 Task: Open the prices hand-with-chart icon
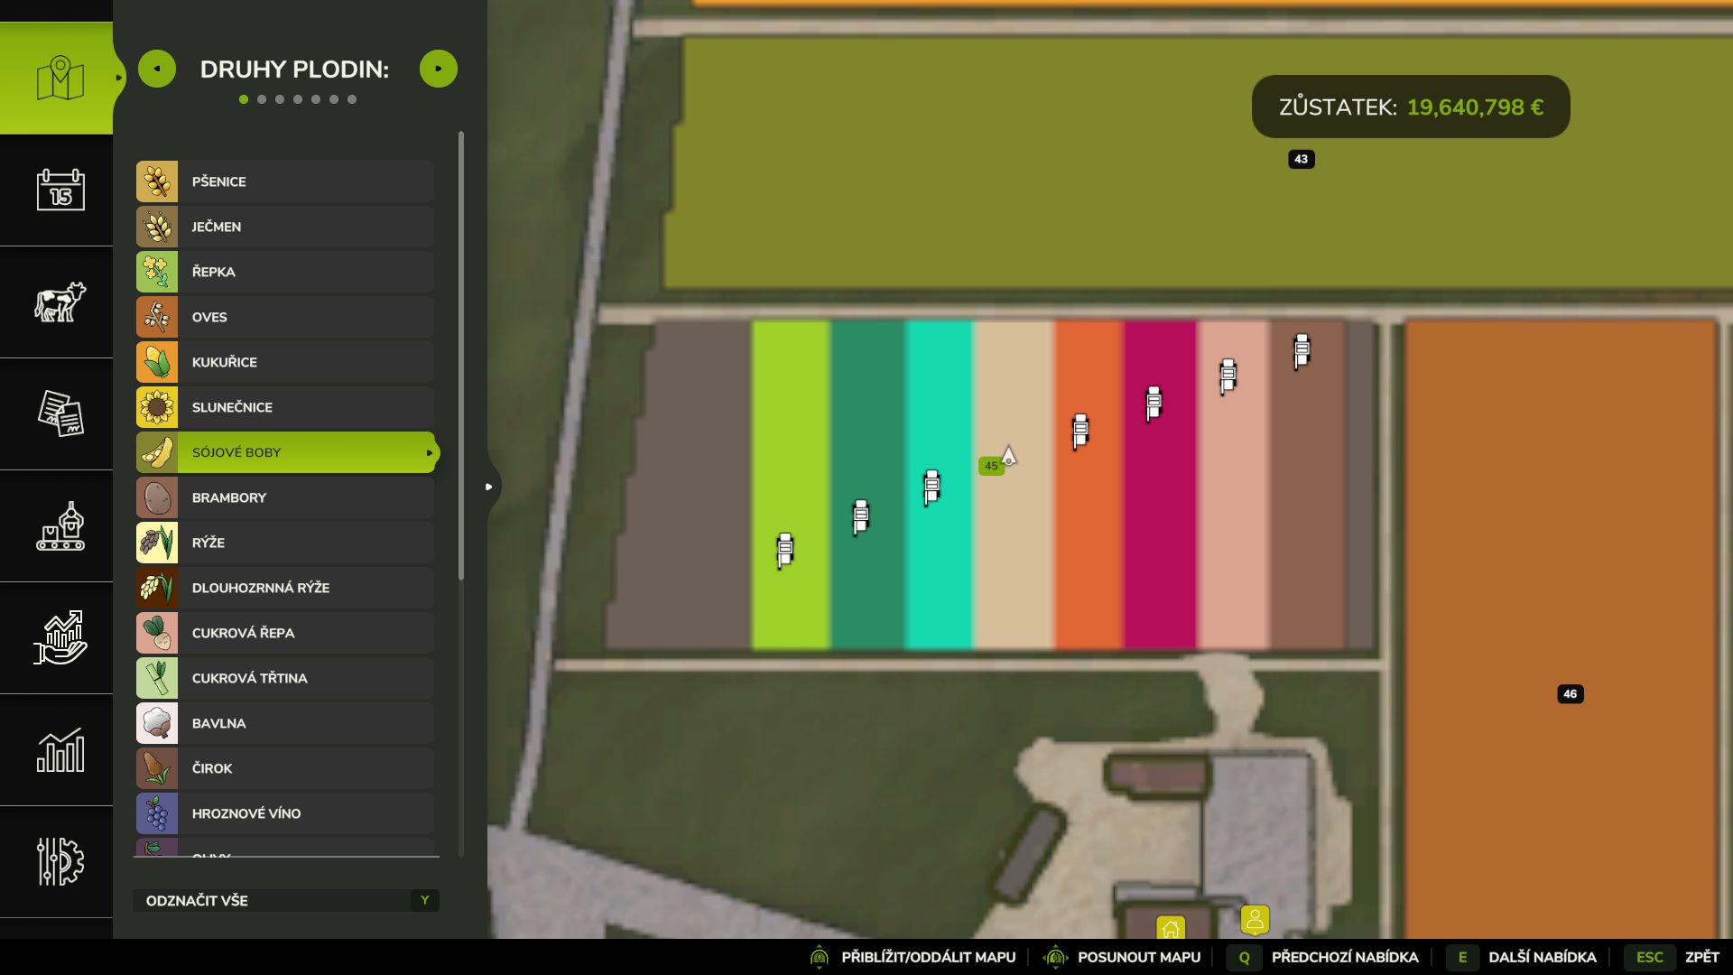pos(60,638)
